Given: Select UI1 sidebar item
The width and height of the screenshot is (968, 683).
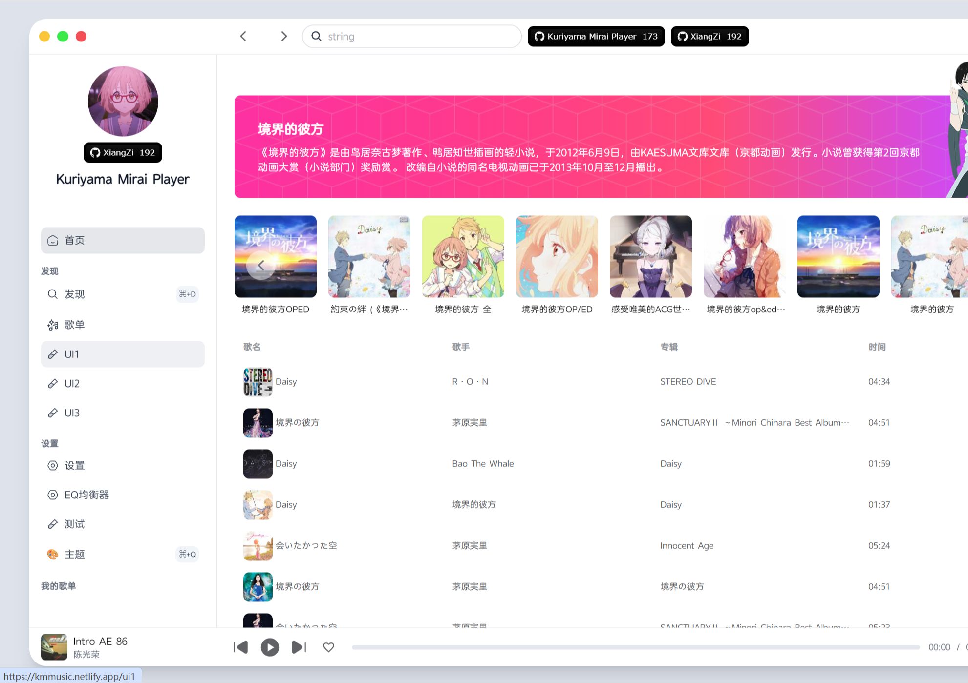Looking at the screenshot, I should pyautogui.click(x=123, y=354).
